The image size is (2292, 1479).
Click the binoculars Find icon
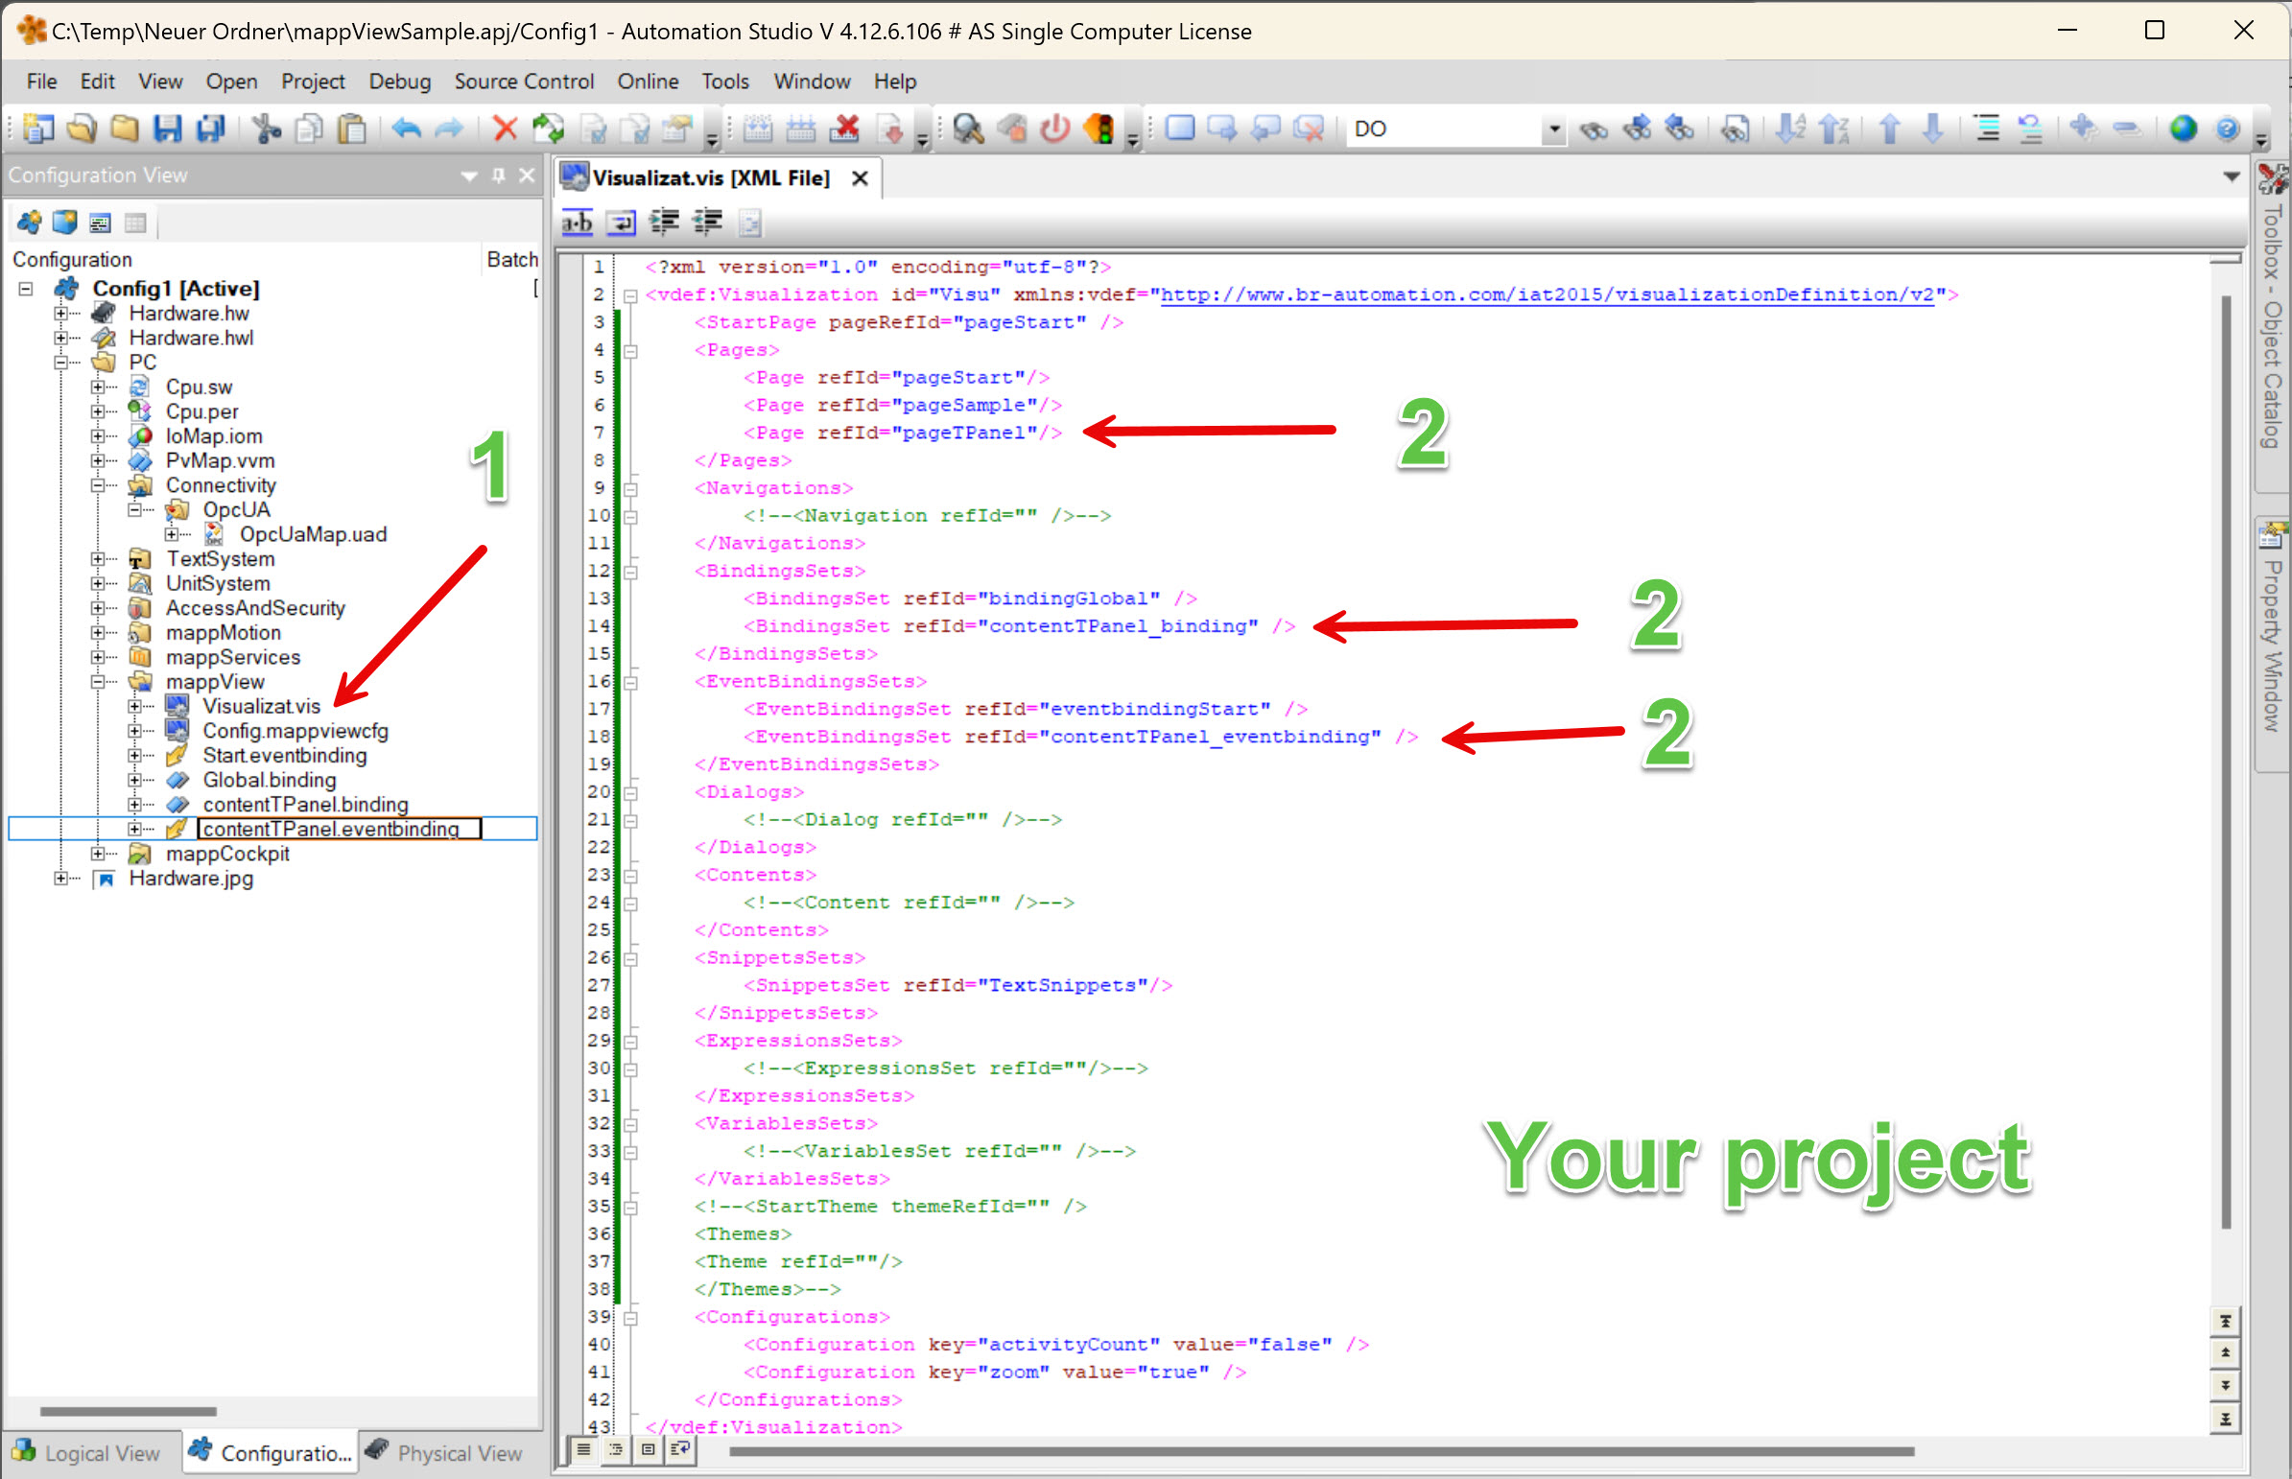coord(1594,129)
